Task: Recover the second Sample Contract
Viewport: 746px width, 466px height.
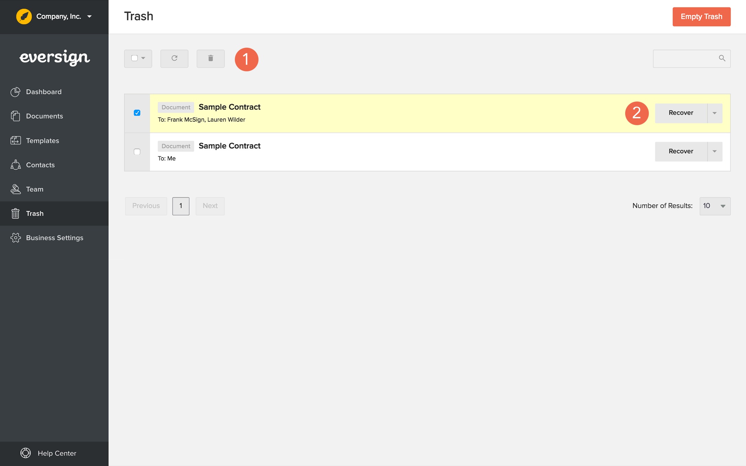Action: pyautogui.click(x=680, y=152)
